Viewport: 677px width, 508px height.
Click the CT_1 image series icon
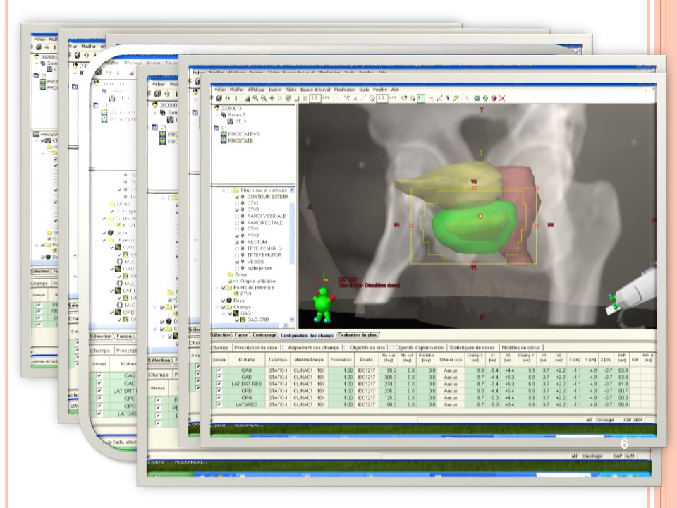coord(230,121)
